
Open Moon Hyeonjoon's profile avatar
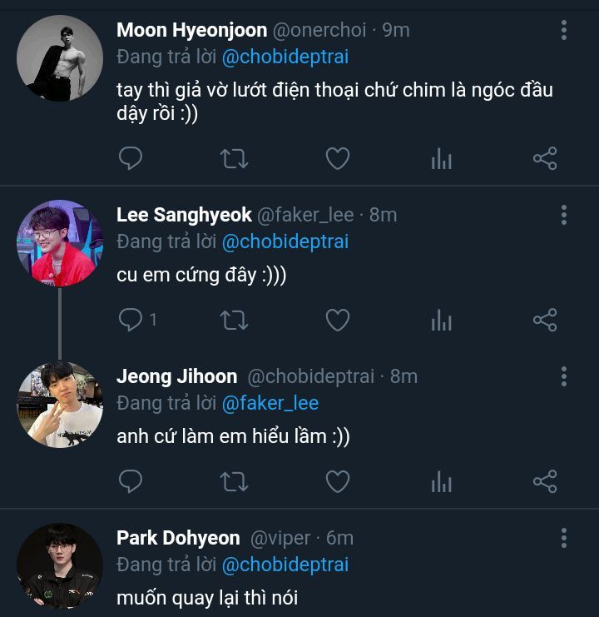pyautogui.click(x=59, y=58)
